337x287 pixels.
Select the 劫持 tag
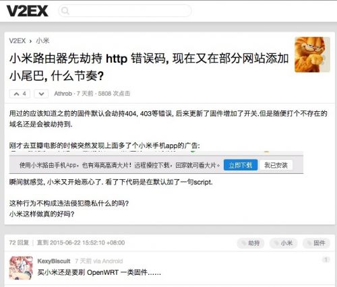click(251, 243)
